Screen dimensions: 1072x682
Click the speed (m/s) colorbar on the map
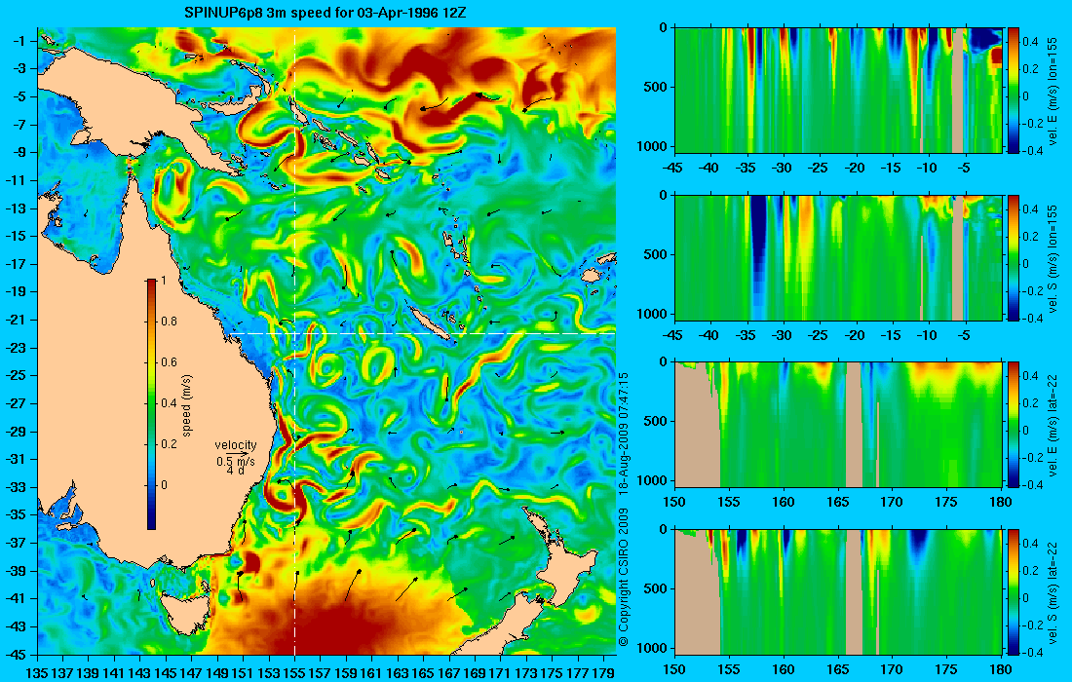click(x=151, y=404)
